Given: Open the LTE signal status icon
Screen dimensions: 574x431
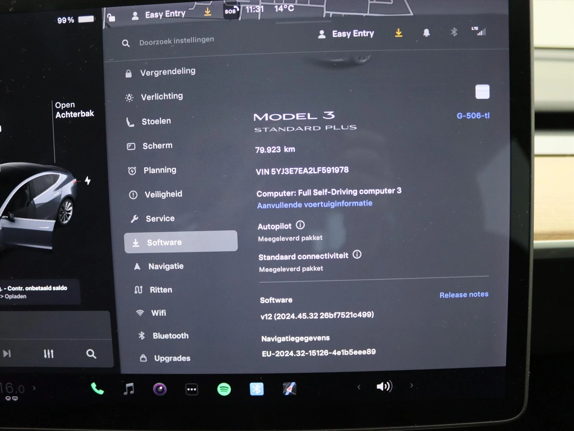Looking at the screenshot, I should (479, 31).
